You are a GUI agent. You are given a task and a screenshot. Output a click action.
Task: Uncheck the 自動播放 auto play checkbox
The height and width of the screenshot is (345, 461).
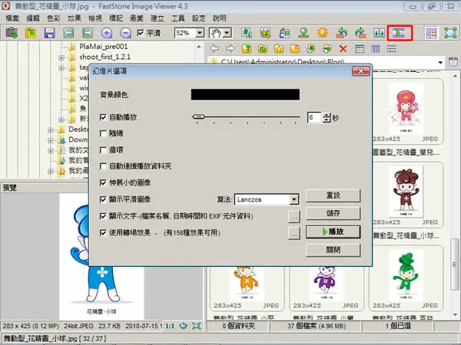(103, 117)
